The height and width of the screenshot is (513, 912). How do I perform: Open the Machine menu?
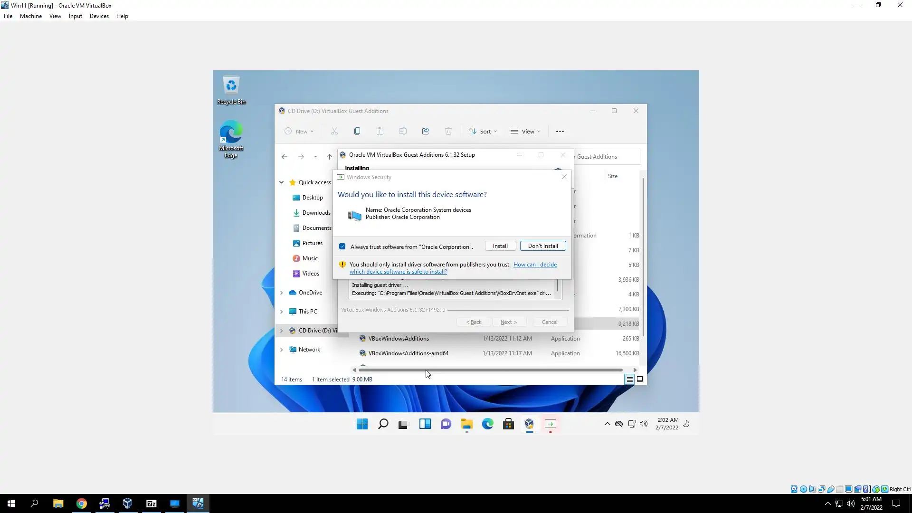[30, 16]
